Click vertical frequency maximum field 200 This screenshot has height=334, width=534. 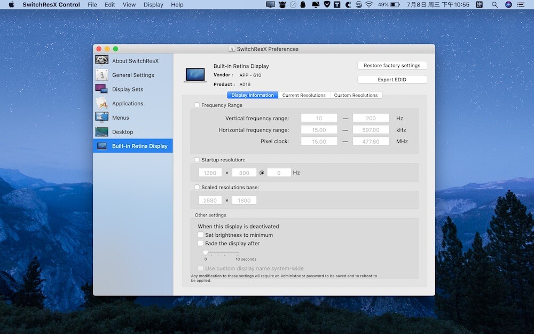coord(371,118)
